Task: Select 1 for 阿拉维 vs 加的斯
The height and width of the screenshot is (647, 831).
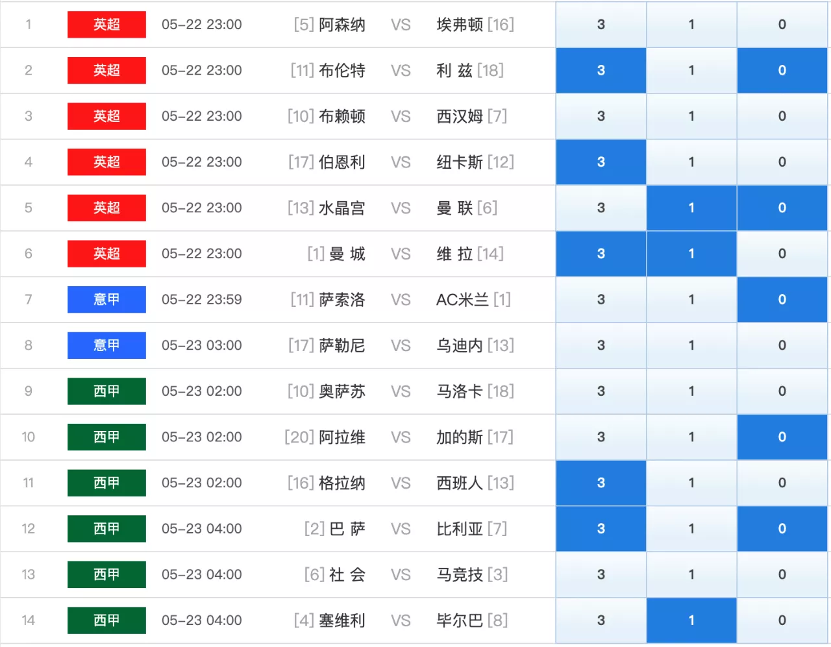Action: click(691, 437)
